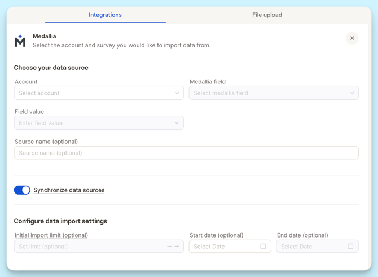Click the chevron arrow in Account field

coord(177,93)
